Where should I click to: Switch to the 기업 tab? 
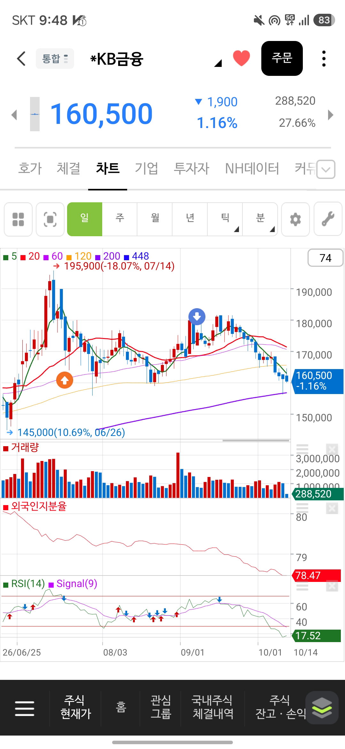[146, 168]
